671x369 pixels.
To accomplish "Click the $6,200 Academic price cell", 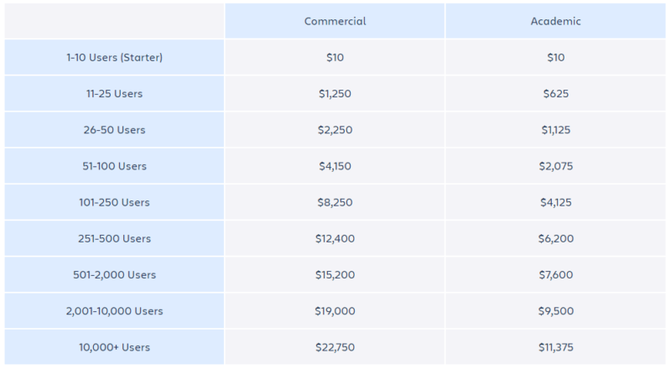I will [x=555, y=238].
